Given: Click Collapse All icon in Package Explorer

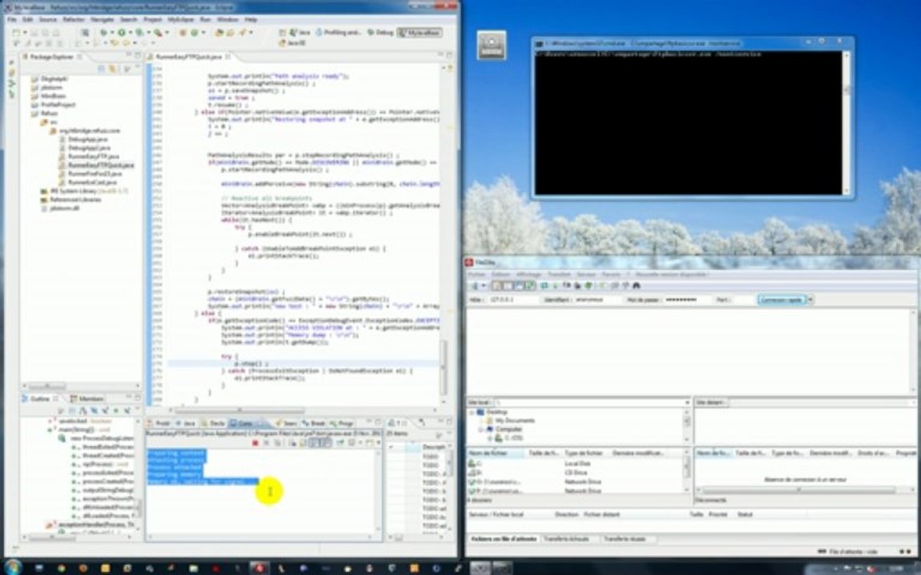Looking at the screenshot, I should pos(101,69).
